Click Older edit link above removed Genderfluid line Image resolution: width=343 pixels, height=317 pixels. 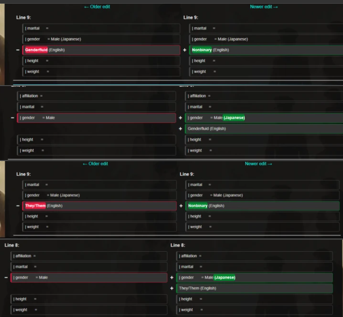click(x=97, y=7)
